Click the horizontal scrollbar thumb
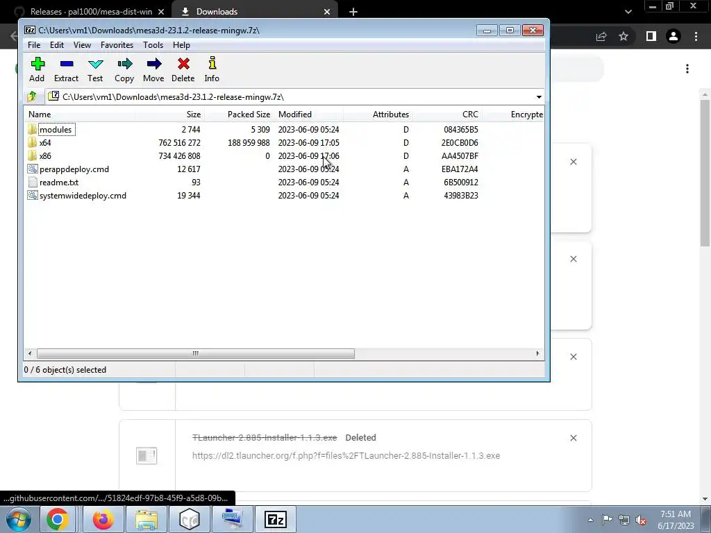 (195, 353)
